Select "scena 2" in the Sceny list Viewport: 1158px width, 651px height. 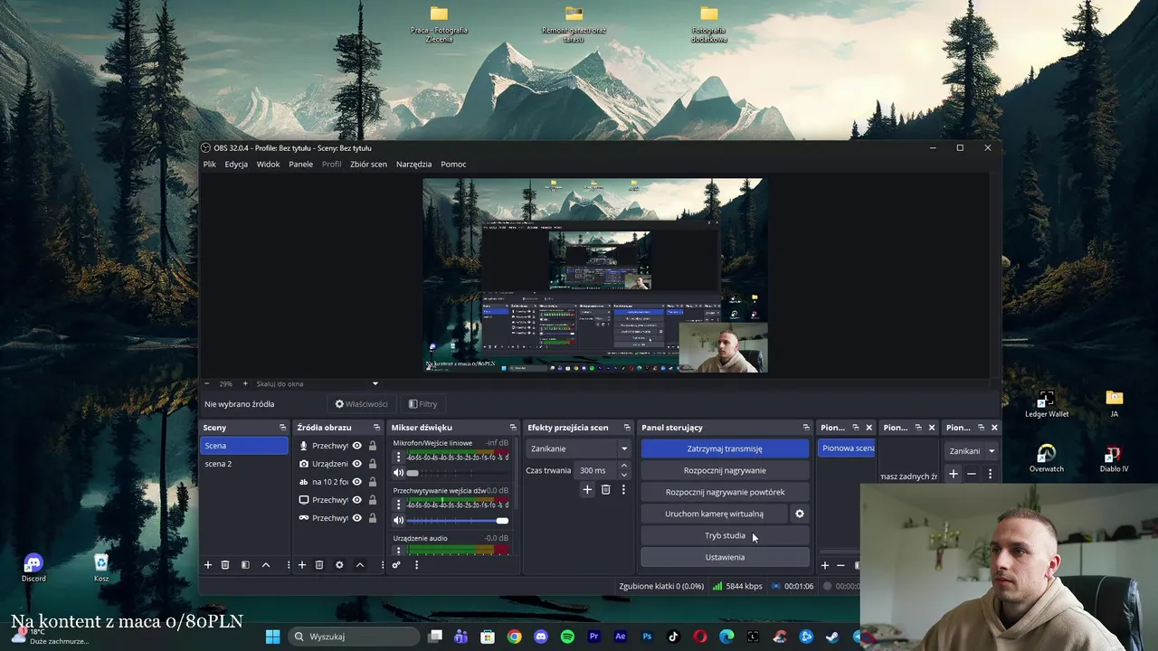point(244,464)
